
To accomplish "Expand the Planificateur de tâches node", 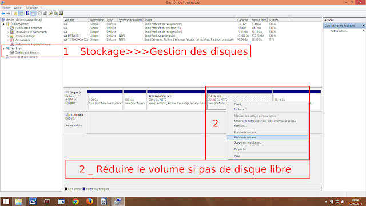I will (8, 28).
